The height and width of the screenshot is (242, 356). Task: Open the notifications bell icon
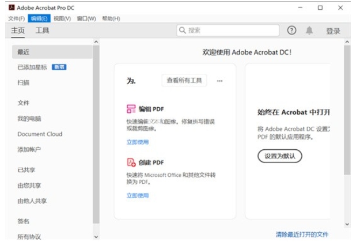[309, 30]
